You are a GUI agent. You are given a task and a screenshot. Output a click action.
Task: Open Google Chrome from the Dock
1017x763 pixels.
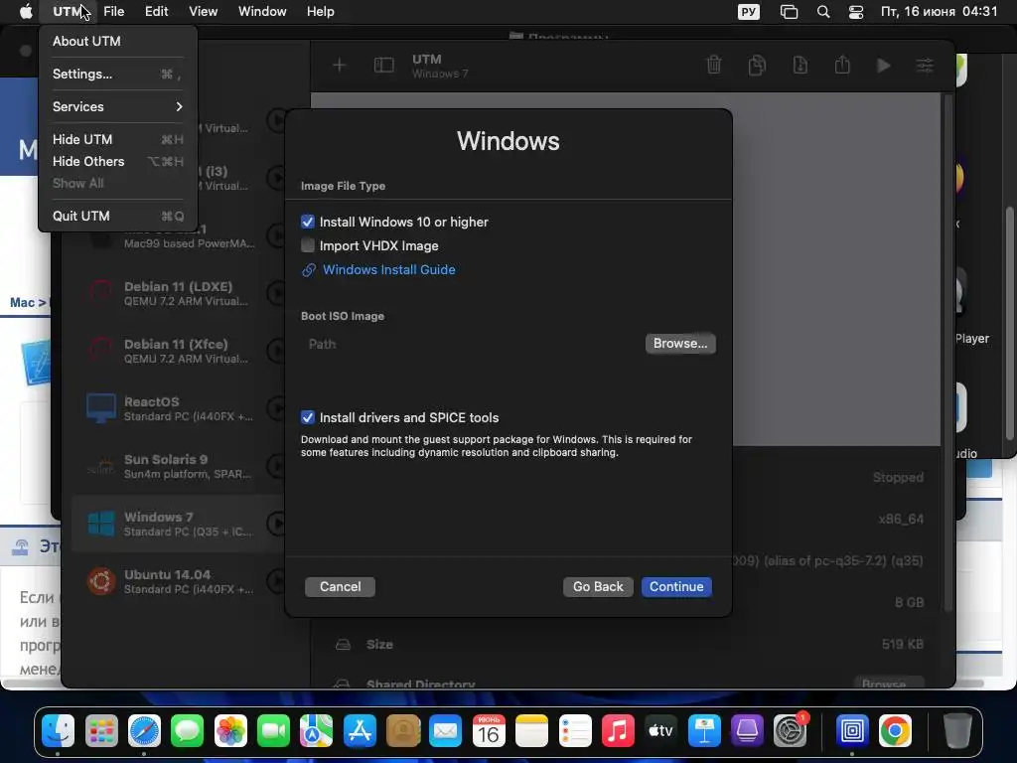pyautogui.click(x=895, y=732)
